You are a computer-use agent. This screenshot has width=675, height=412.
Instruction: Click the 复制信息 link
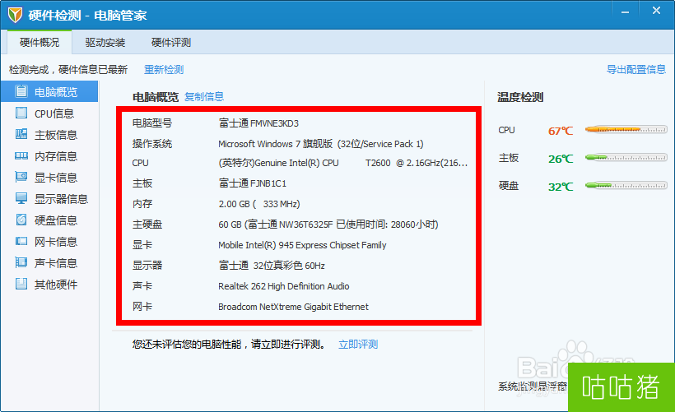(x=204, y=97)
